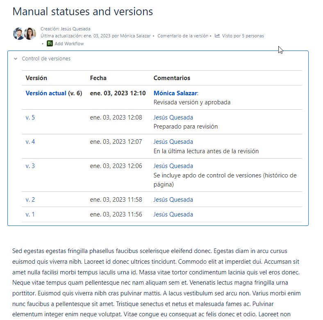Open Jesús Quesada link in v. 5 row
The width and height of the screenshot is (323, 320).
tap(173, 117)
